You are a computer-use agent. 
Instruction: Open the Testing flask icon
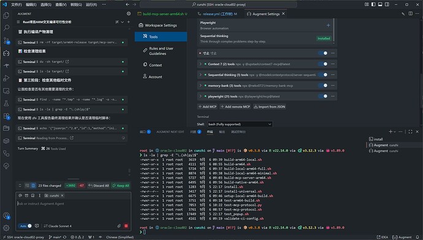(6, 103)
